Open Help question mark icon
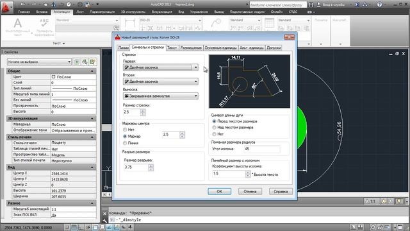This screenshot has height=231, width=410. tap(379, 4)
